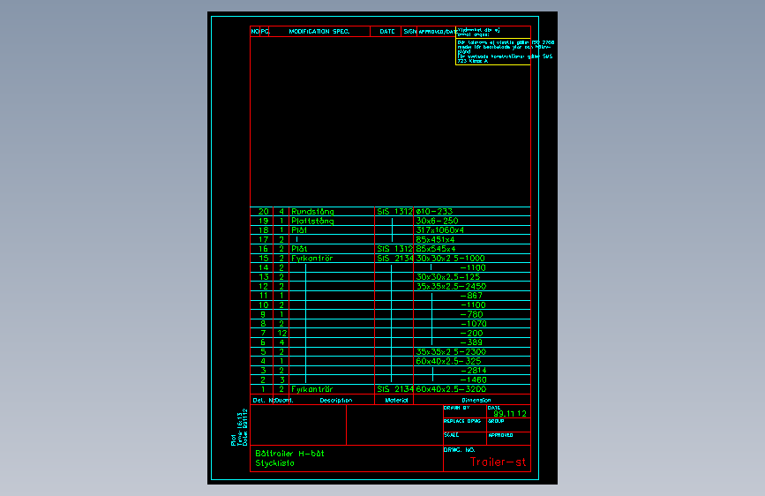The image size is (765, 496).
Task: Click the 'Dimension' column header
Action: pos(476,401)
